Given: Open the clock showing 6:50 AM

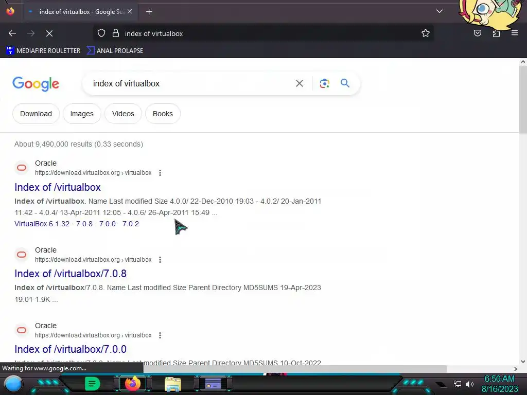Looking at the screenshot, I should (499, 379).
